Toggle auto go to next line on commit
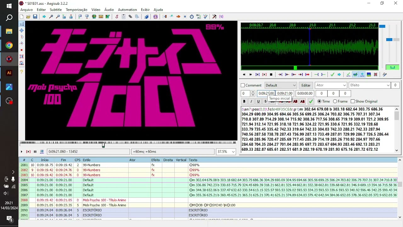The width and height of the screenshot is (403, 227). pyautogui.click(x=355, y=75)
